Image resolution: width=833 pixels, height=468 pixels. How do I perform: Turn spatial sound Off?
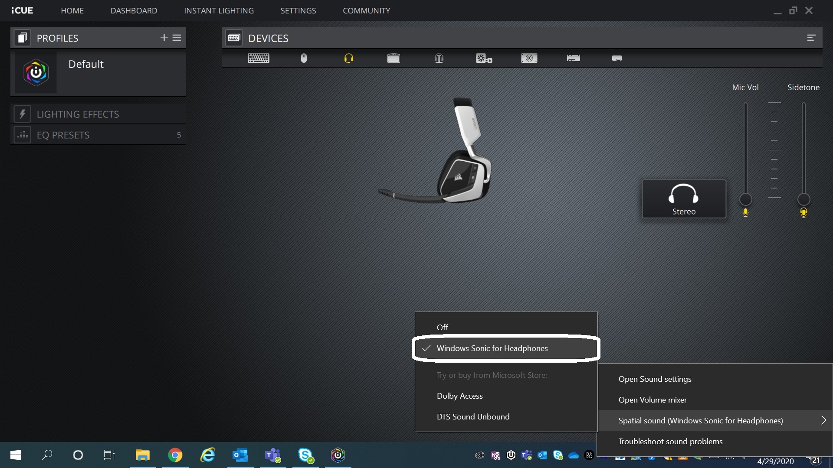[x=506, y=327]
